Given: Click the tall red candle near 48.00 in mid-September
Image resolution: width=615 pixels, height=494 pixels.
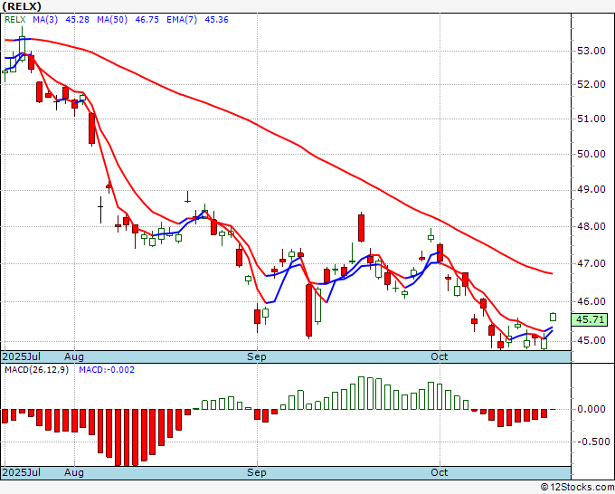Looking at the screenshot, I should pos(361,227).
